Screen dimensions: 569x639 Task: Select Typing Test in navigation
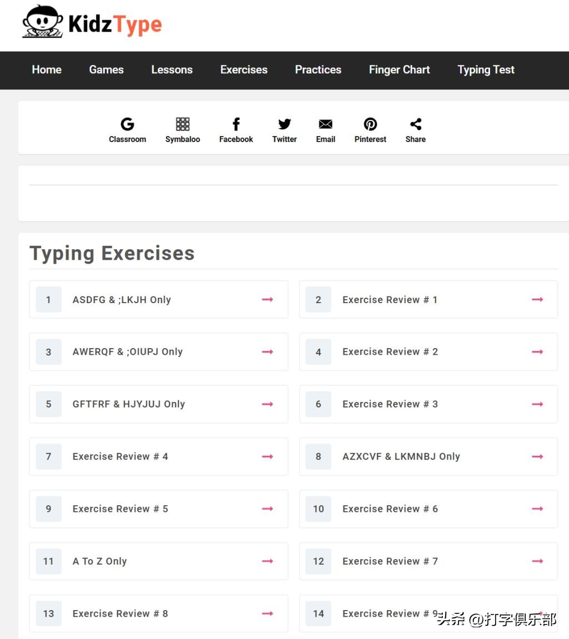point(486,70)
